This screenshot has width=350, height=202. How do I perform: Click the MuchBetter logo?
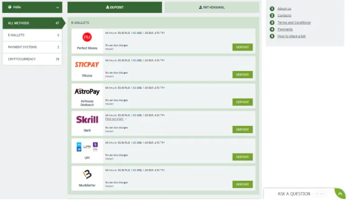[x=87, y=175]
